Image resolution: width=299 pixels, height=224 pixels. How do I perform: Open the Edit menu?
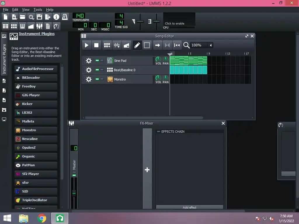[15, 10]
